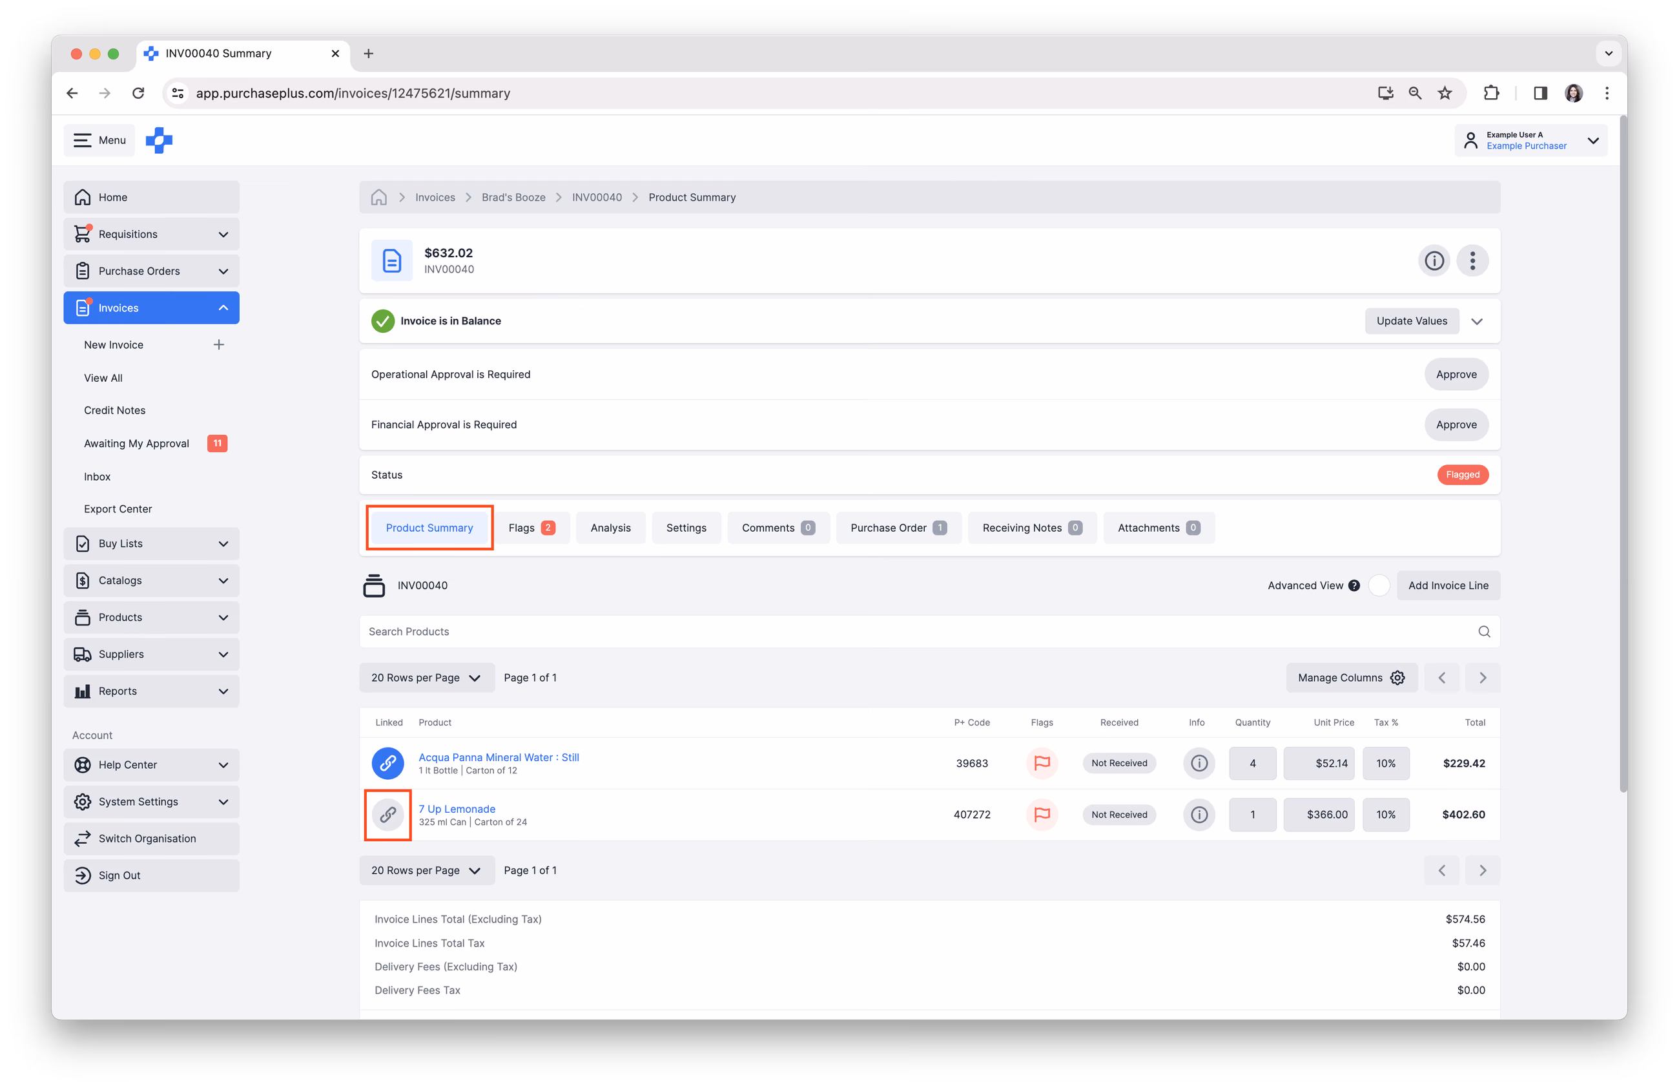This screenshot has height=1088, width=1679.
Task: Open info icon for 7 Up Lemonade line
Action: click(1199, 814)
